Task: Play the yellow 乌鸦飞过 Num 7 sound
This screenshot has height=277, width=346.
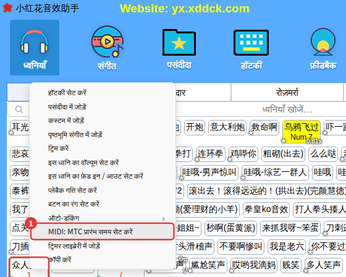Action: (x=302, y=132)
